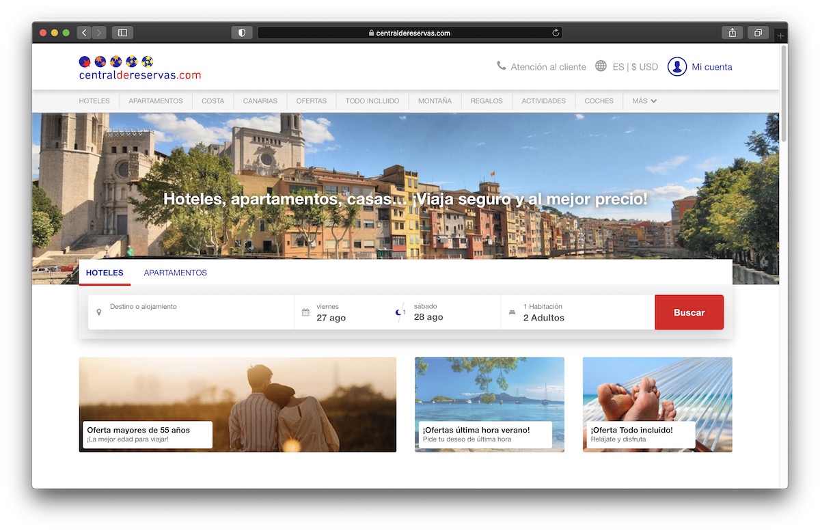Open the Safari share button
This screenshot has height=531, width=820.
[x=732, y=33]
